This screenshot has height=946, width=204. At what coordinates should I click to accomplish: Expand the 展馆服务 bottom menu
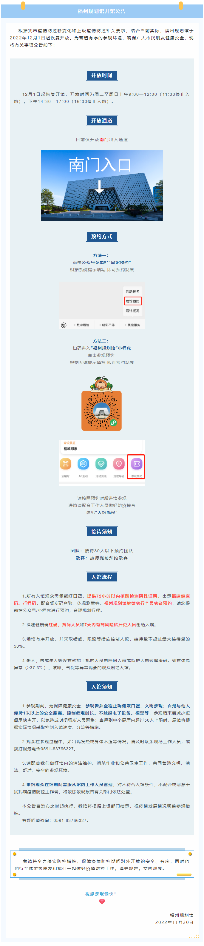pyautogui.click(x=132, y=325)
